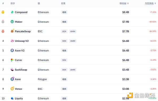Sort by locked value column arrows
The image size is (158, 101).
click(128, 3)
